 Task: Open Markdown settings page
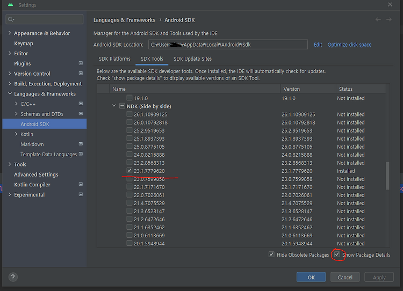32,144
